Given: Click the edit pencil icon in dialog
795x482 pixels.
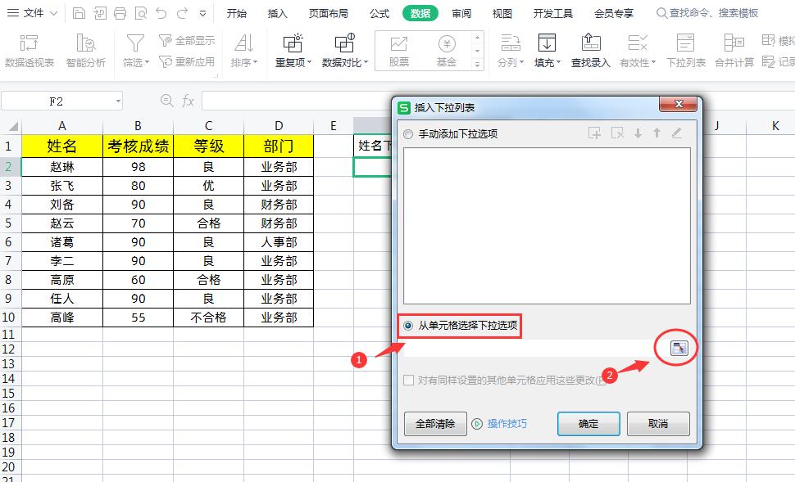Looking at the screenshot, I should pyautogui.click(x=676, y=133).
